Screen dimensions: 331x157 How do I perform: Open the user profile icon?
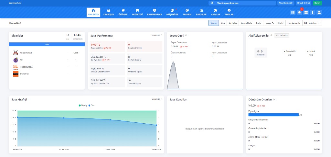(319, 13)
